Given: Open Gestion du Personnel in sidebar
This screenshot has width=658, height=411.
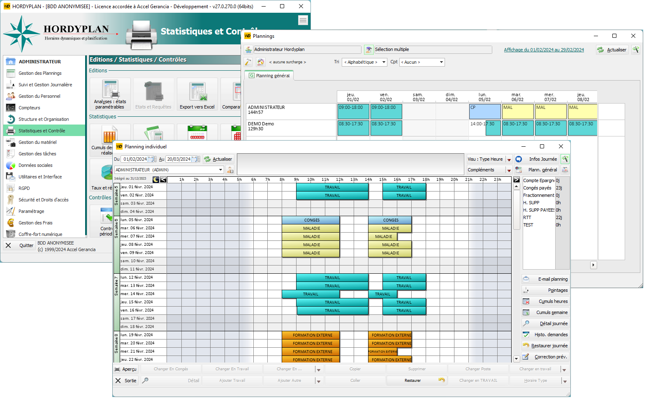Looking at the screenshot, I should coord(39,96).
